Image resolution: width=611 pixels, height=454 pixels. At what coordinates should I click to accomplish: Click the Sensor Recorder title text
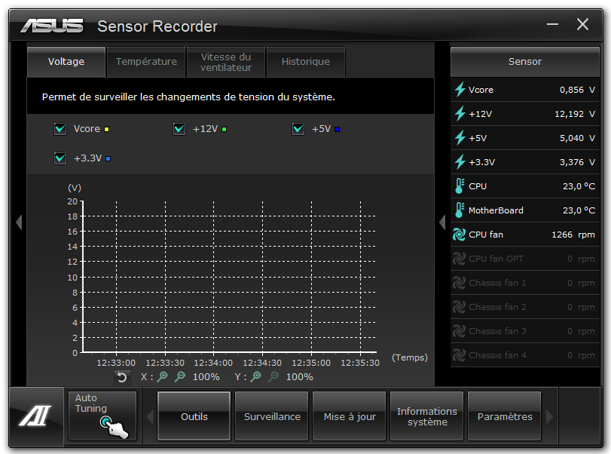[x=157, y=26]
